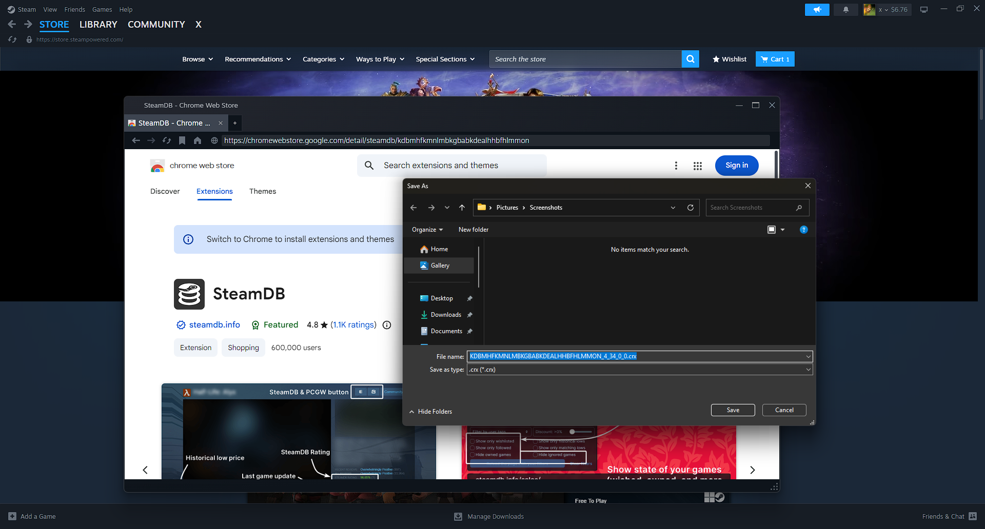This screenshot has width=985, height=529.
Task: Cancel the Save As dialog
Action: click(x=784, y=410)
